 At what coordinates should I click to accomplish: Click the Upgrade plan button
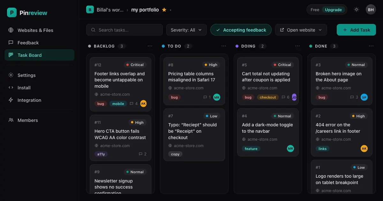[333, 10]
